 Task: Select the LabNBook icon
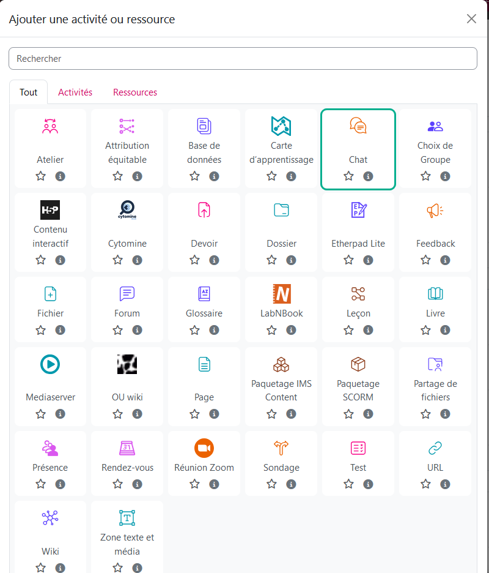tap(281, 294)
